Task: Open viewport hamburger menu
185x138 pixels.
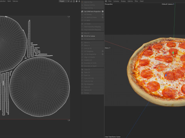Action: tap(106, 1)
